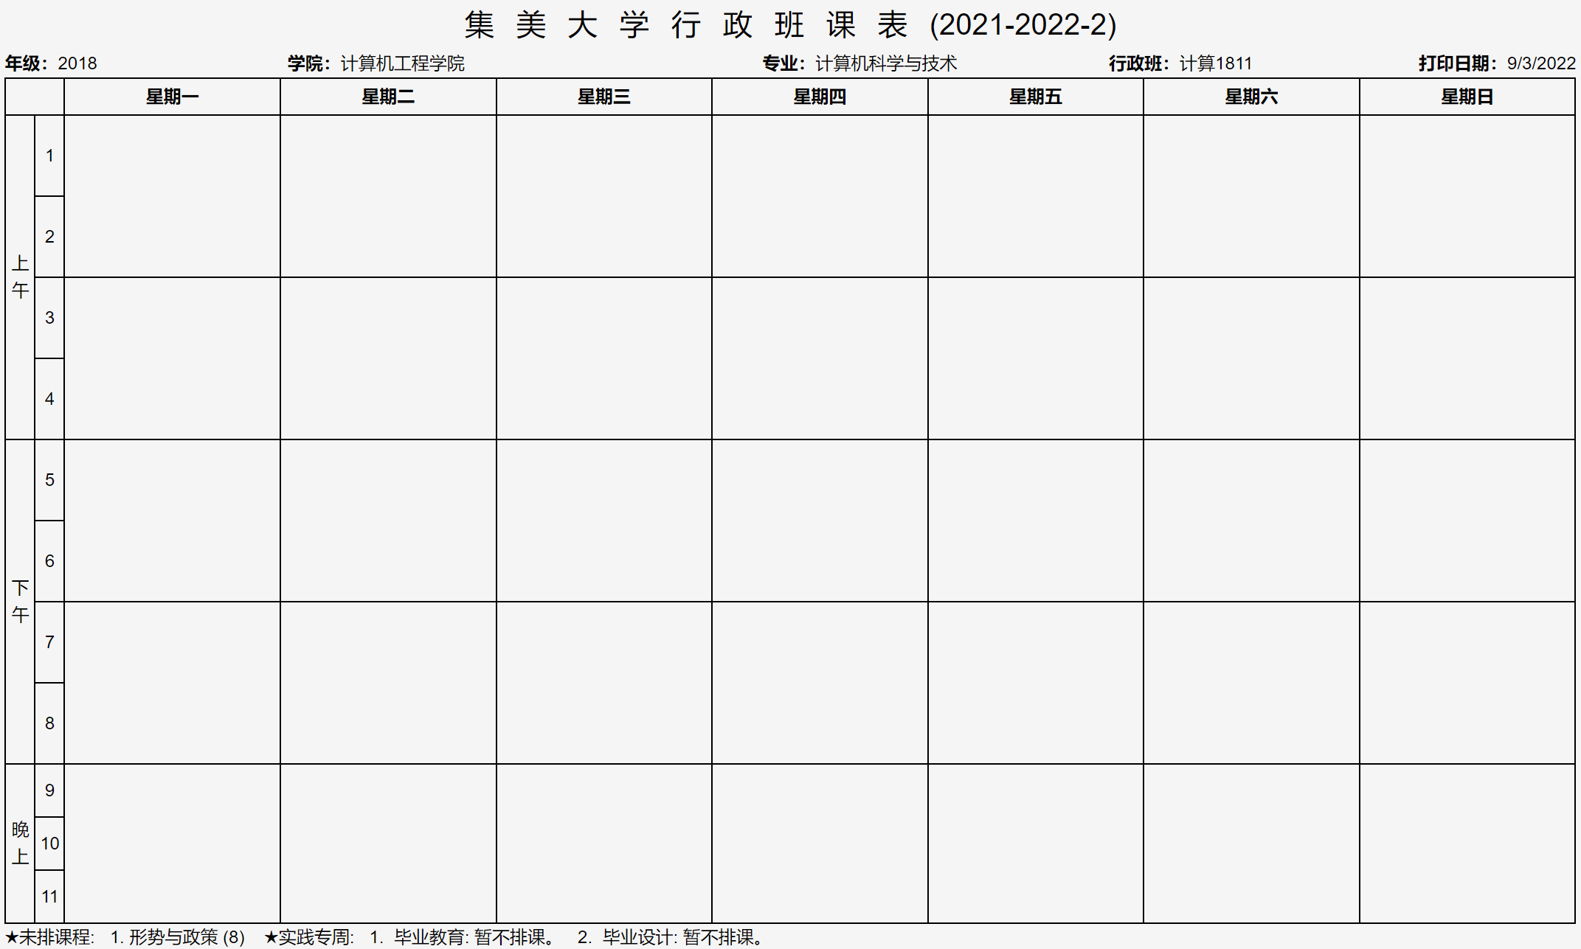Select the 星期一 column header
The height and width of the screenshot is (949, 1581).
point(173,97)
